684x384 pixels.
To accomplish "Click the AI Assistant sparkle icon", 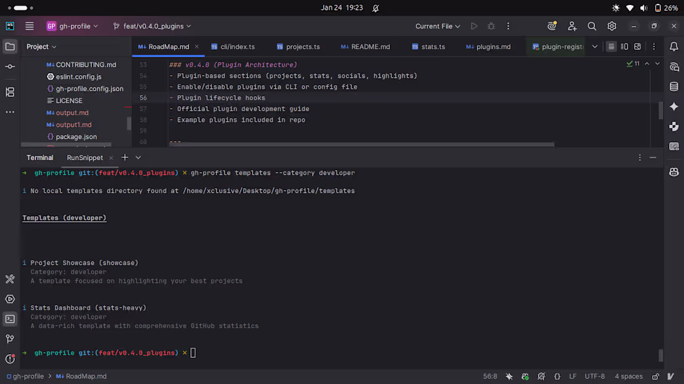I will tap(674, 106).
